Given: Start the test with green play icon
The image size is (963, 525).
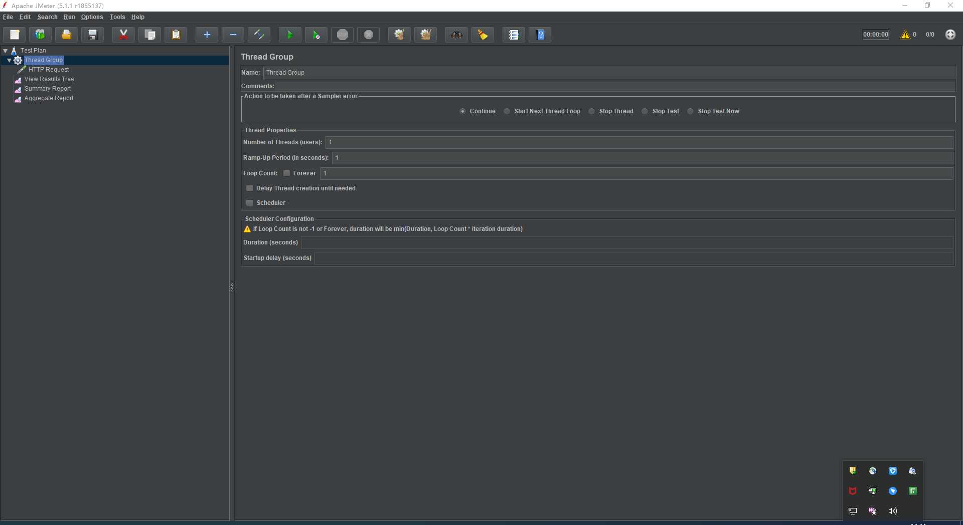Looking at the screenshot, I should (290, 35).
